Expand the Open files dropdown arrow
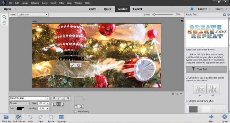This screenshot has width=230, height=123. [15, 9]
